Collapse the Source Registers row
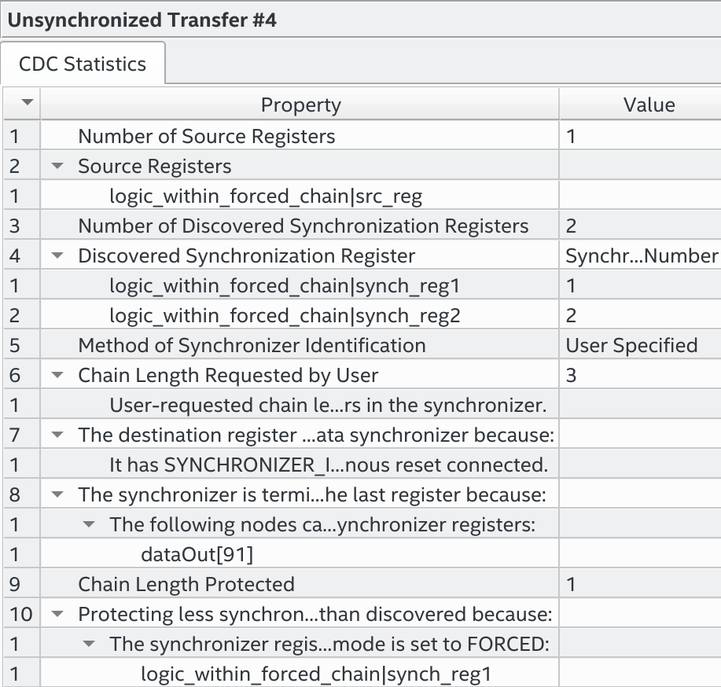Image resolution: width=721 pixels, height=687 pixels. 58,167
